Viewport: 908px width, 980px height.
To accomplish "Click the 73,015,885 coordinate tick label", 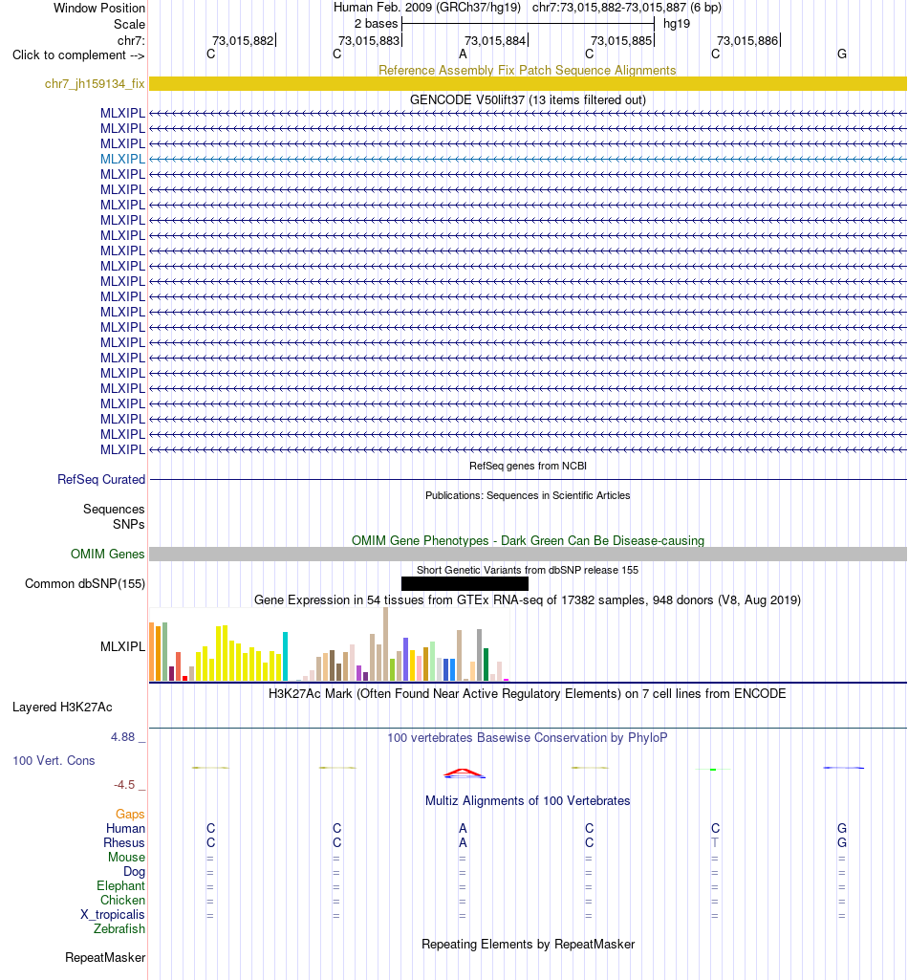I will [x=622, y=40].
